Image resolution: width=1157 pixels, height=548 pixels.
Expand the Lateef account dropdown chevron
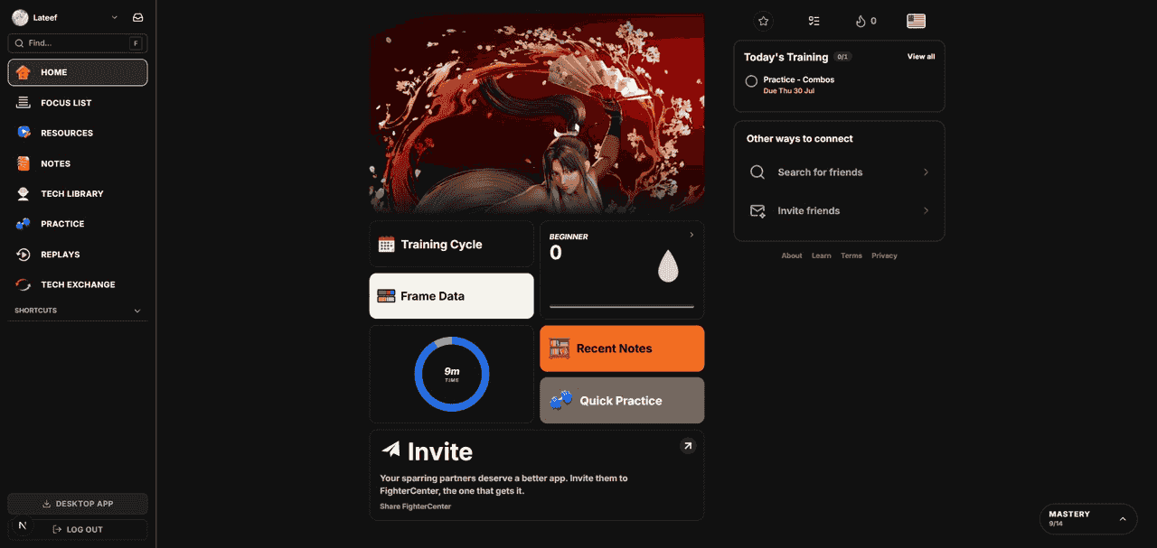114,17
